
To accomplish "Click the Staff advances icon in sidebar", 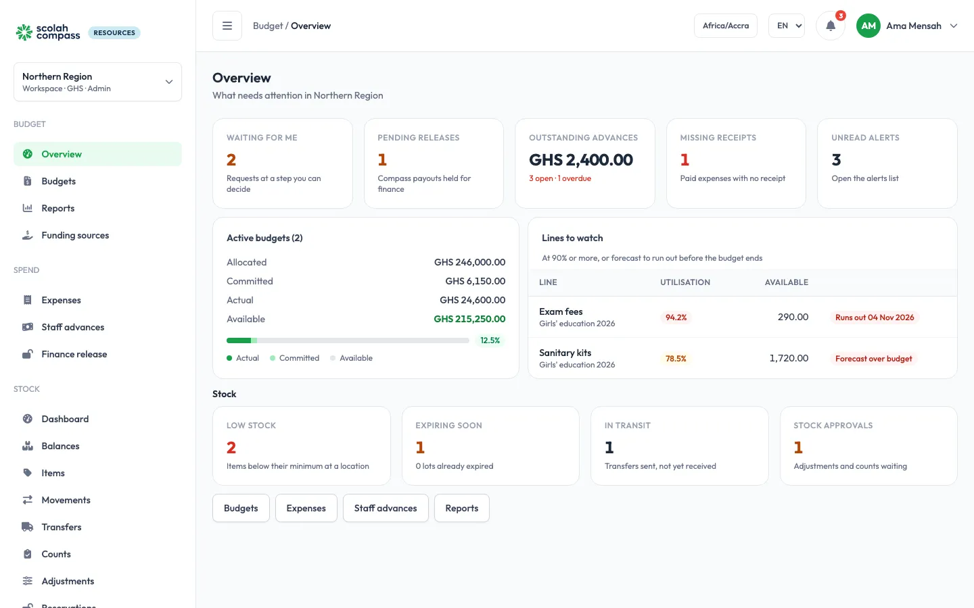I will (x=28, y=327).
